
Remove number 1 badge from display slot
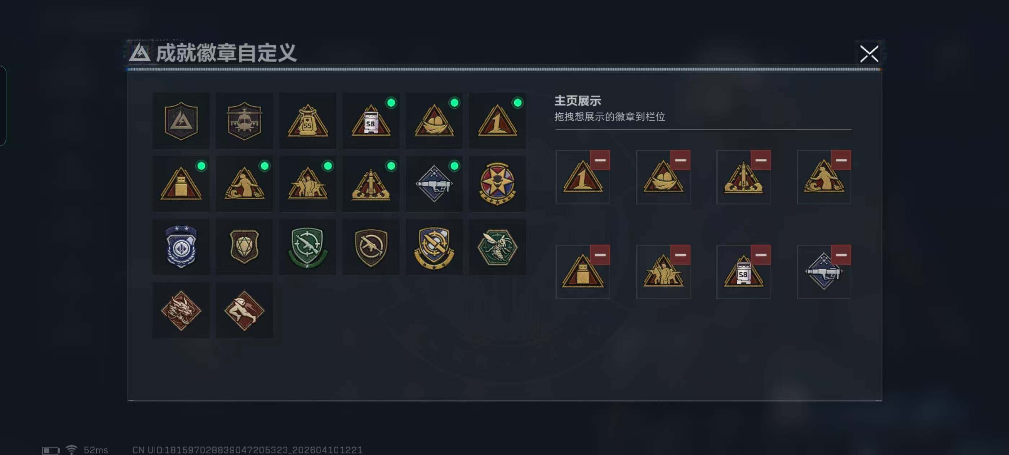(x=600, y=160)
